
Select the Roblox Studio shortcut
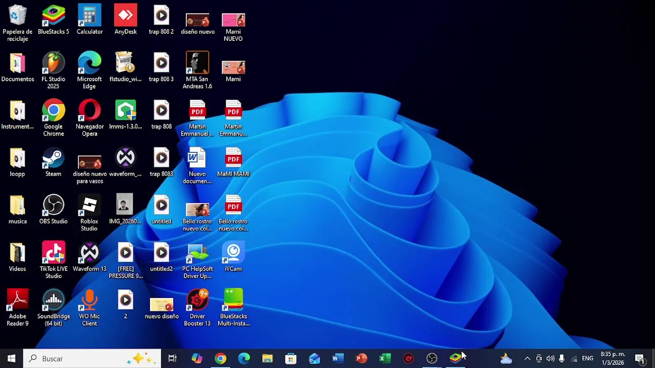coord(90,213)
